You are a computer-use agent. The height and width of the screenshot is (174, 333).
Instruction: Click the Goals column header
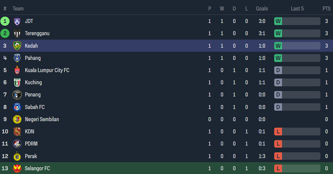pos(262,9)
